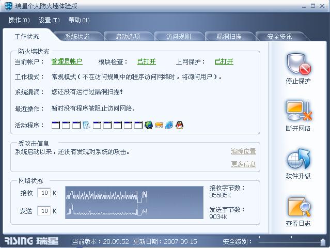Click 已打开 link next to 上网保护
This screenshot has width=330, height=248.
click(x=224, y=61)
